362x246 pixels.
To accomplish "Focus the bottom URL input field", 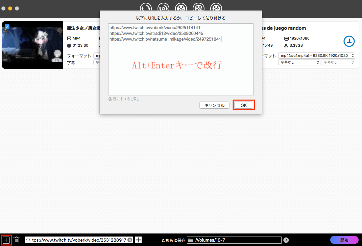I will coord(79,240).
